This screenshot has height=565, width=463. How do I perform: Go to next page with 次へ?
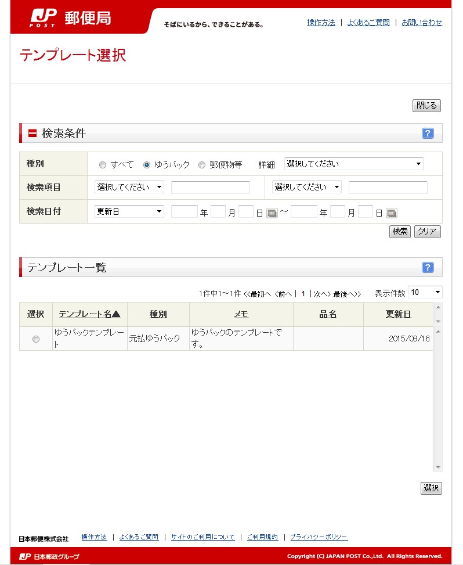click(x=321, y=294)
